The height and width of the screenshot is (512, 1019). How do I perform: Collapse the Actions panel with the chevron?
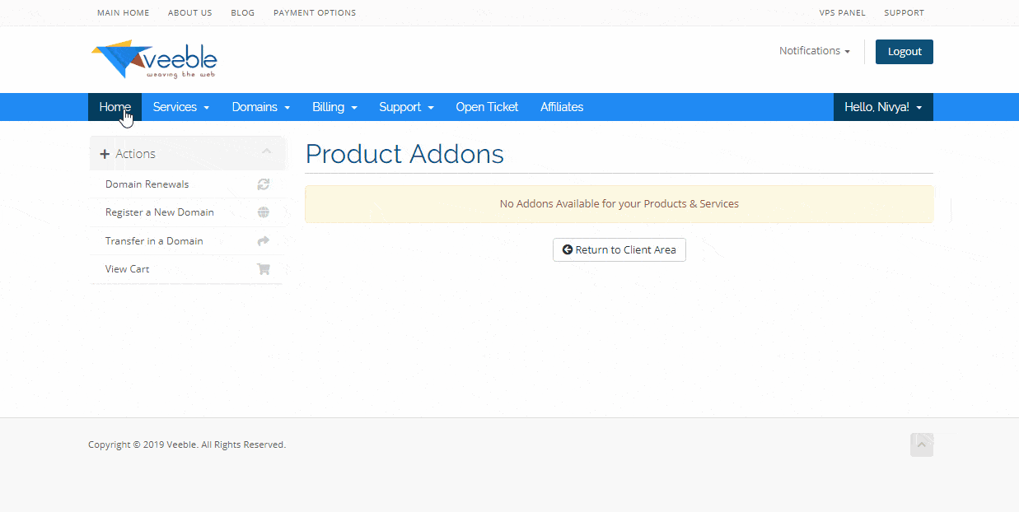tap(266, 151)
